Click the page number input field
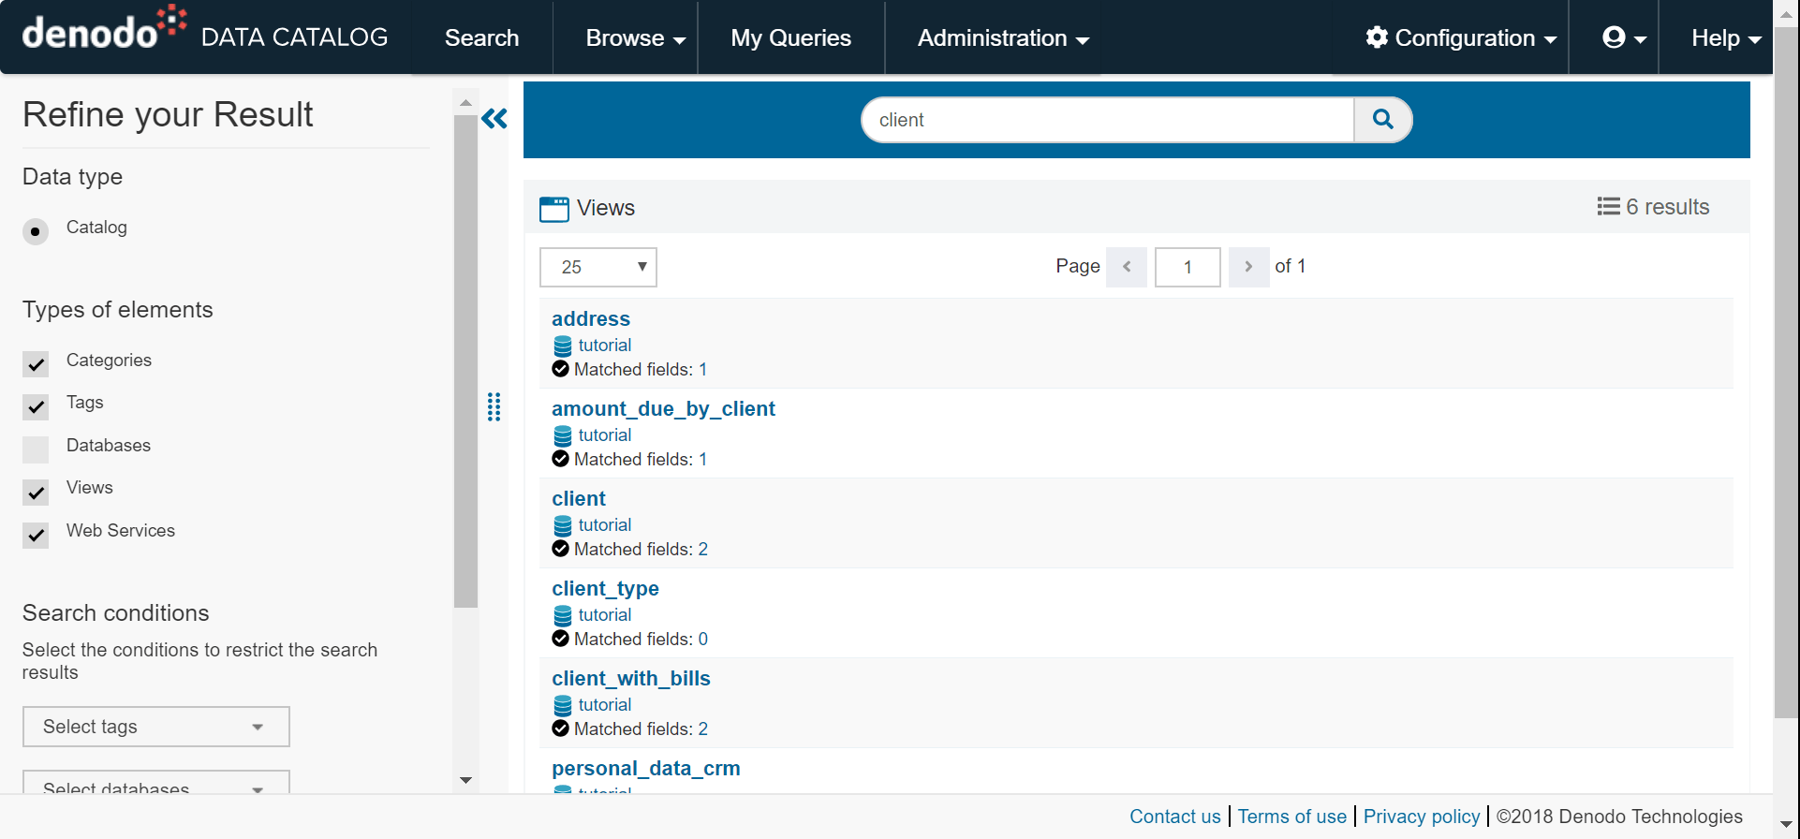Viewport: 1800px width, 839px height. pyautogui.click(x=1188, y=267)
